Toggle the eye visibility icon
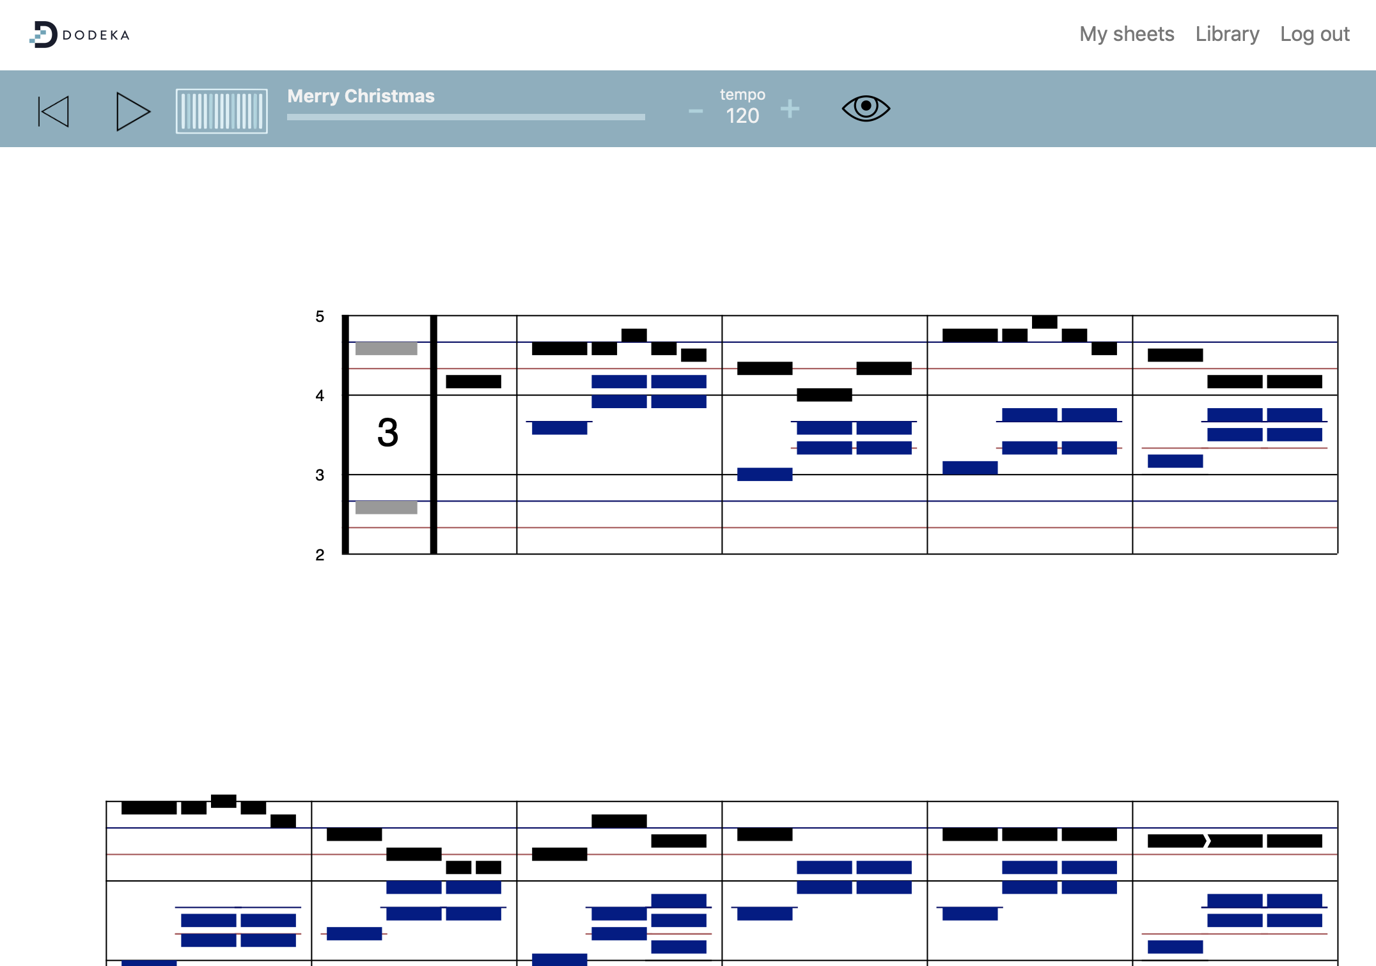This screenshot has height=966, width=1376. 866,108
